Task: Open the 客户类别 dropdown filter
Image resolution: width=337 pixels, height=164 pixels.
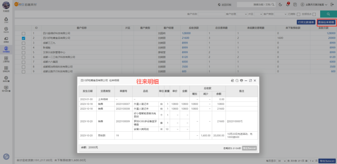Action: pos(281,14)
